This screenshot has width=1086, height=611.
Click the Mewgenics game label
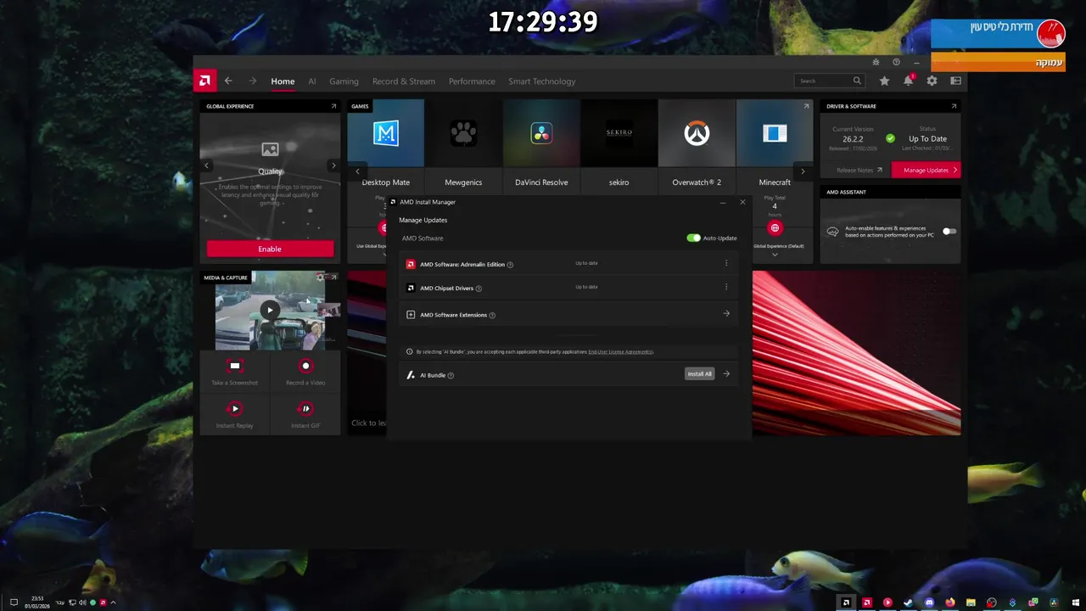click(463, 182)
